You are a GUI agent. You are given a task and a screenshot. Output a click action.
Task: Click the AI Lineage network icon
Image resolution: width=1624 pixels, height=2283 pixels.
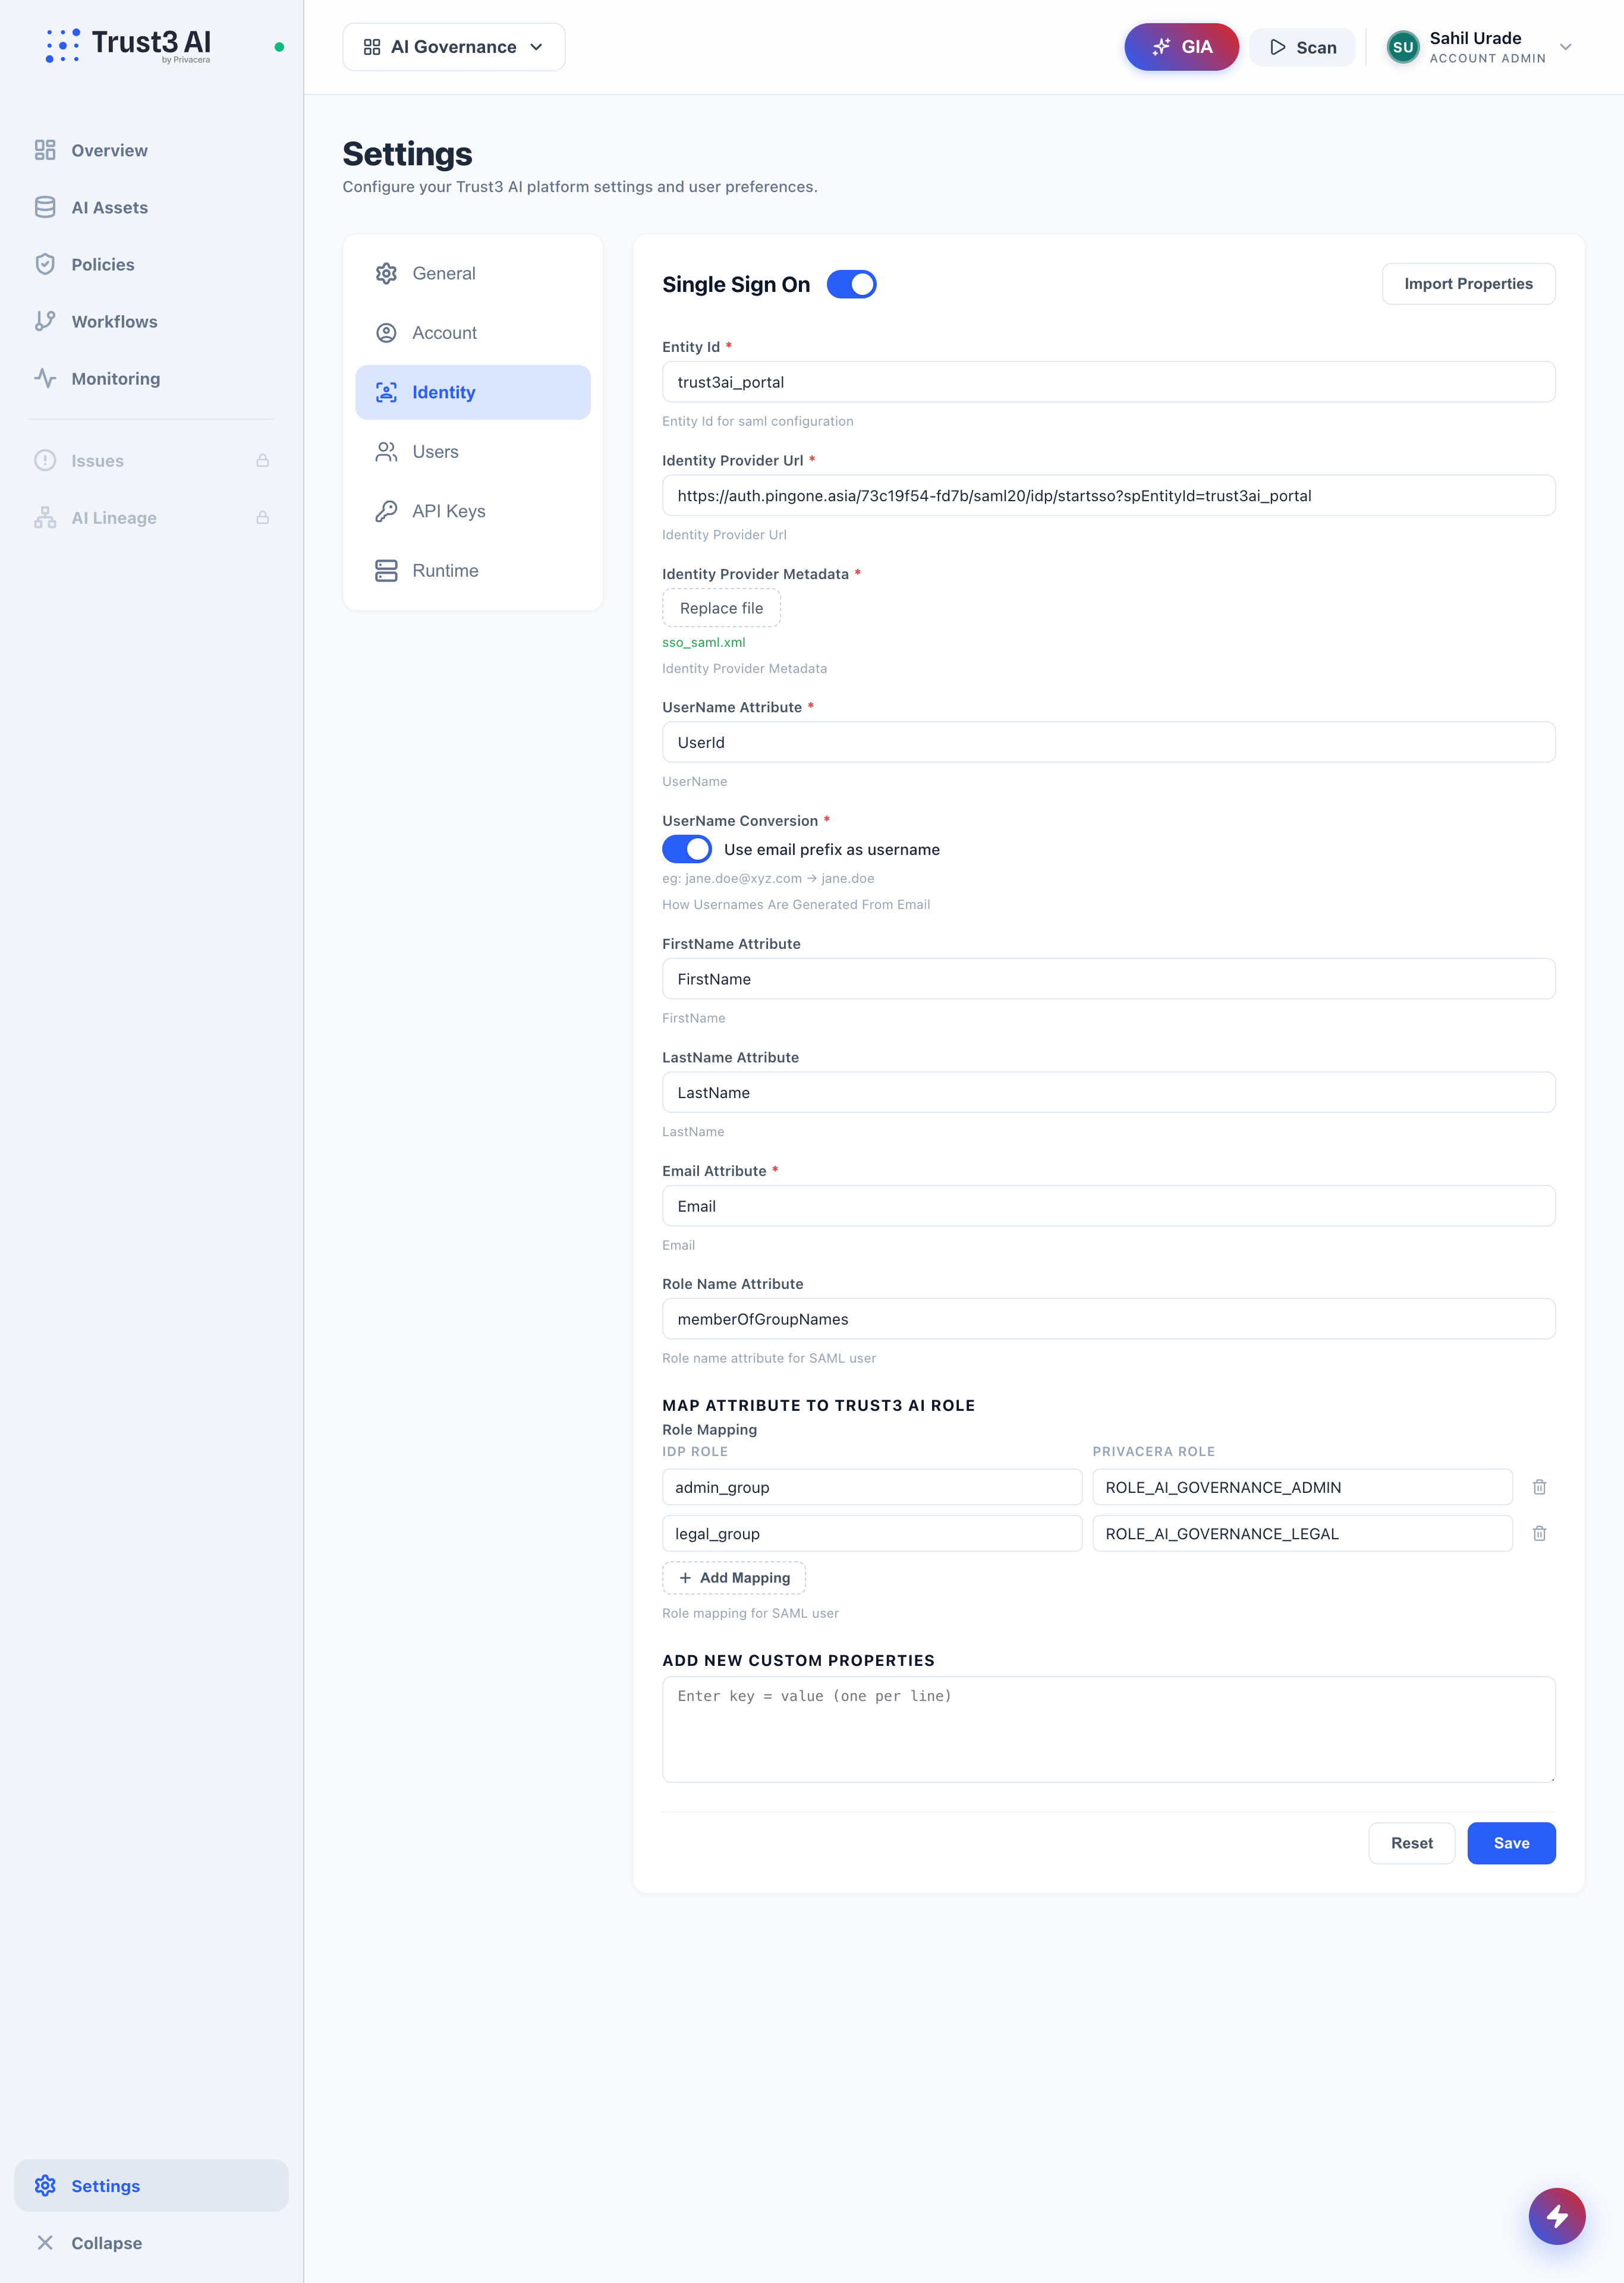click(x=45, y=517)
